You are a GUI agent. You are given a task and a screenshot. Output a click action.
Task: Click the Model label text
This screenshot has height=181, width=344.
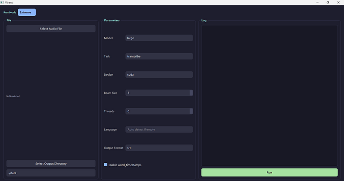click(x=108, y=38)
